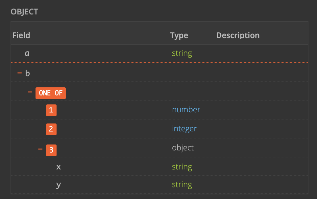Collapse field b using its minus control

point(20,73)
